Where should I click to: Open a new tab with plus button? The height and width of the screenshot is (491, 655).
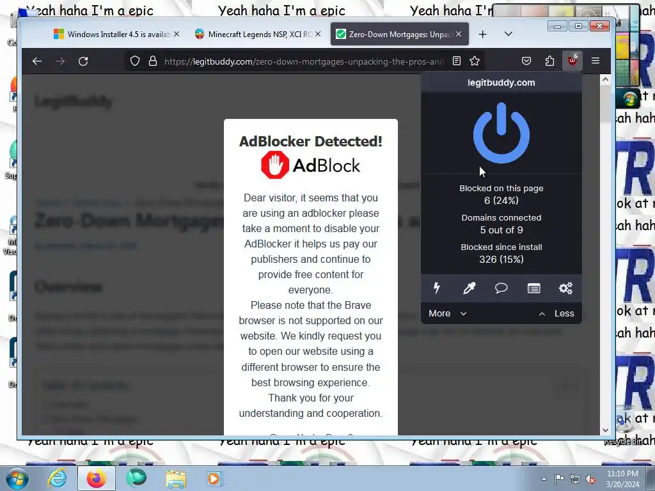point(482,35)
